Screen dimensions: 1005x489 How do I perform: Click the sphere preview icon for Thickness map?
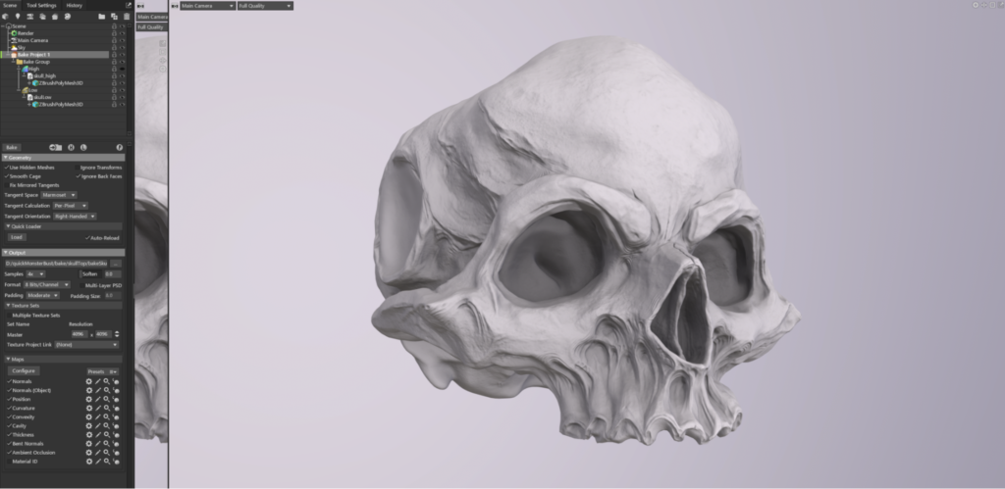(x=116, y=434)
